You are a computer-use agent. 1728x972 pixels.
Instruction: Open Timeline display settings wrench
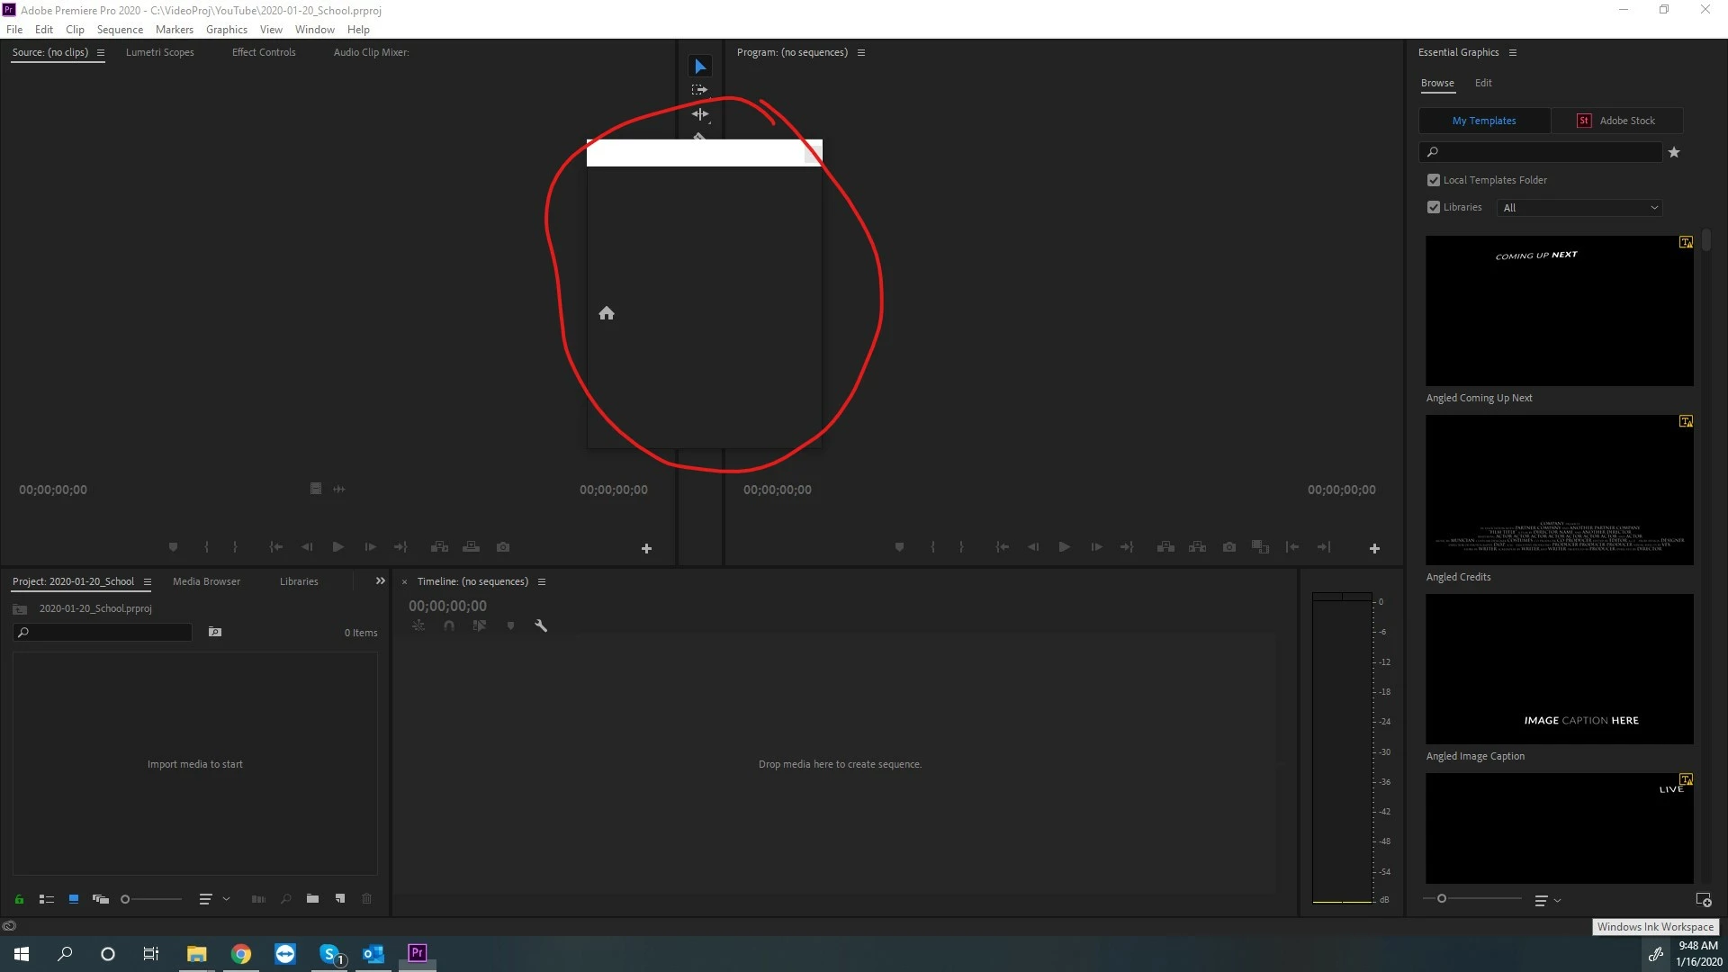coord(541,625)
